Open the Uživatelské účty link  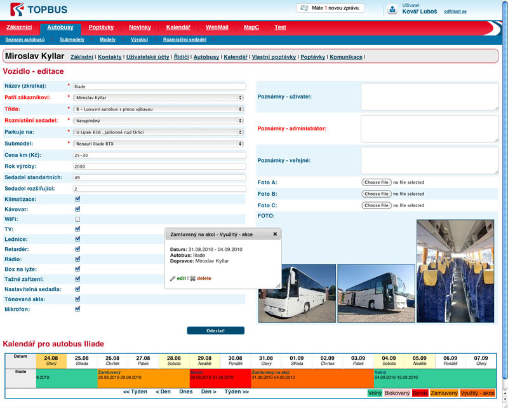tap(148, 57)
